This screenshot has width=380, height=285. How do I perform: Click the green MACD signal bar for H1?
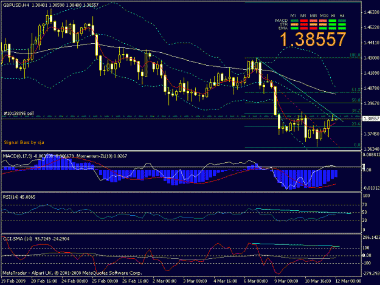(x=332, y=21)
